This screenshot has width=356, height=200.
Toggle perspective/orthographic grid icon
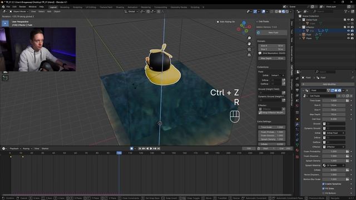[x=249, y=55]
